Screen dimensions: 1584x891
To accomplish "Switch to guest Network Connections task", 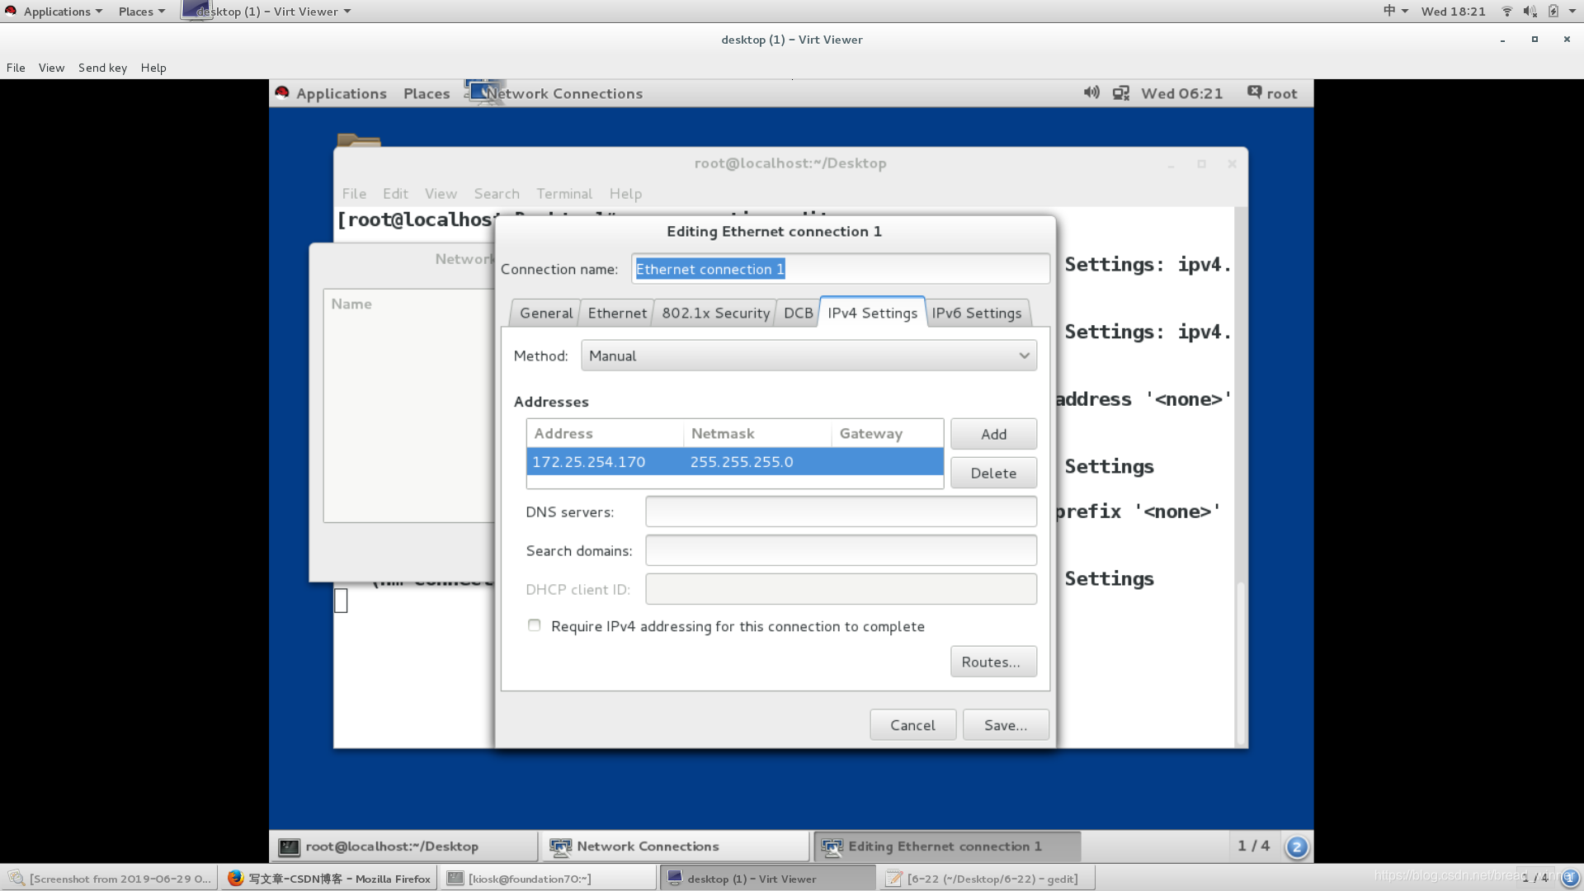I will (x=675, y=846).
